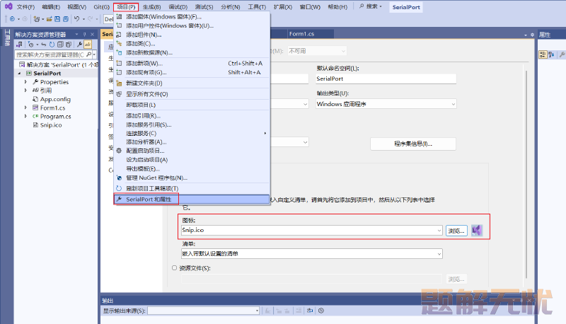The image size is (566, 324).
Task: Select Show All Files menu item
Action: coord(192,94)
